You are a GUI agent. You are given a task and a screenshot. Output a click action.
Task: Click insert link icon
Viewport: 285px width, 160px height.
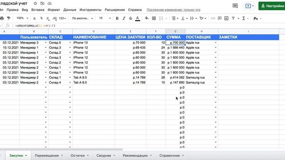click(213, 18)
